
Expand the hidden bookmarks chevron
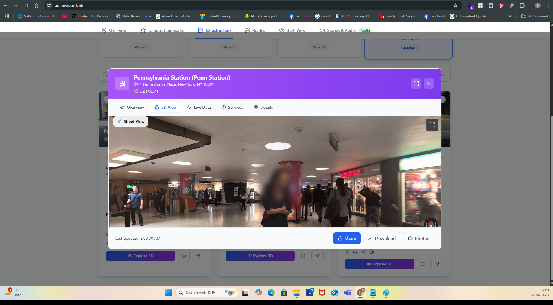(510, 16)
